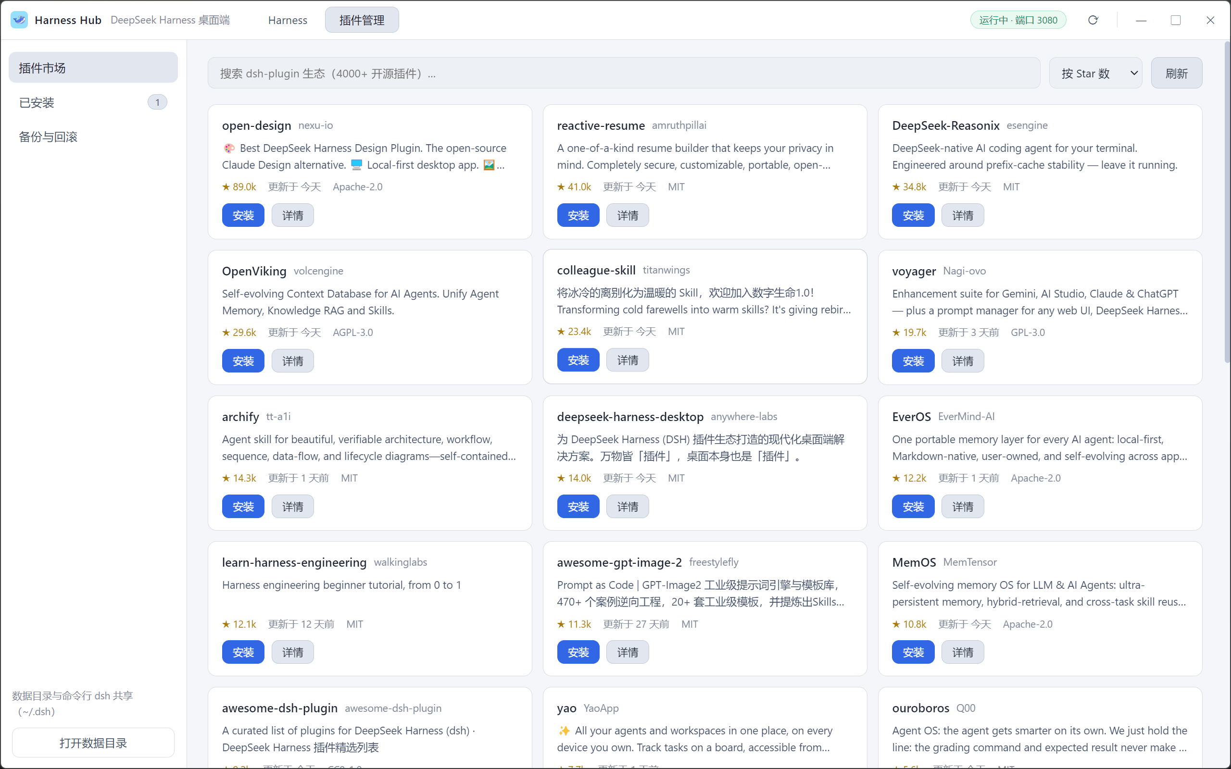The height and width of the screenshot is (769, 1231).
Task: Click the author name walkinglabs
Action: point(401,562)
